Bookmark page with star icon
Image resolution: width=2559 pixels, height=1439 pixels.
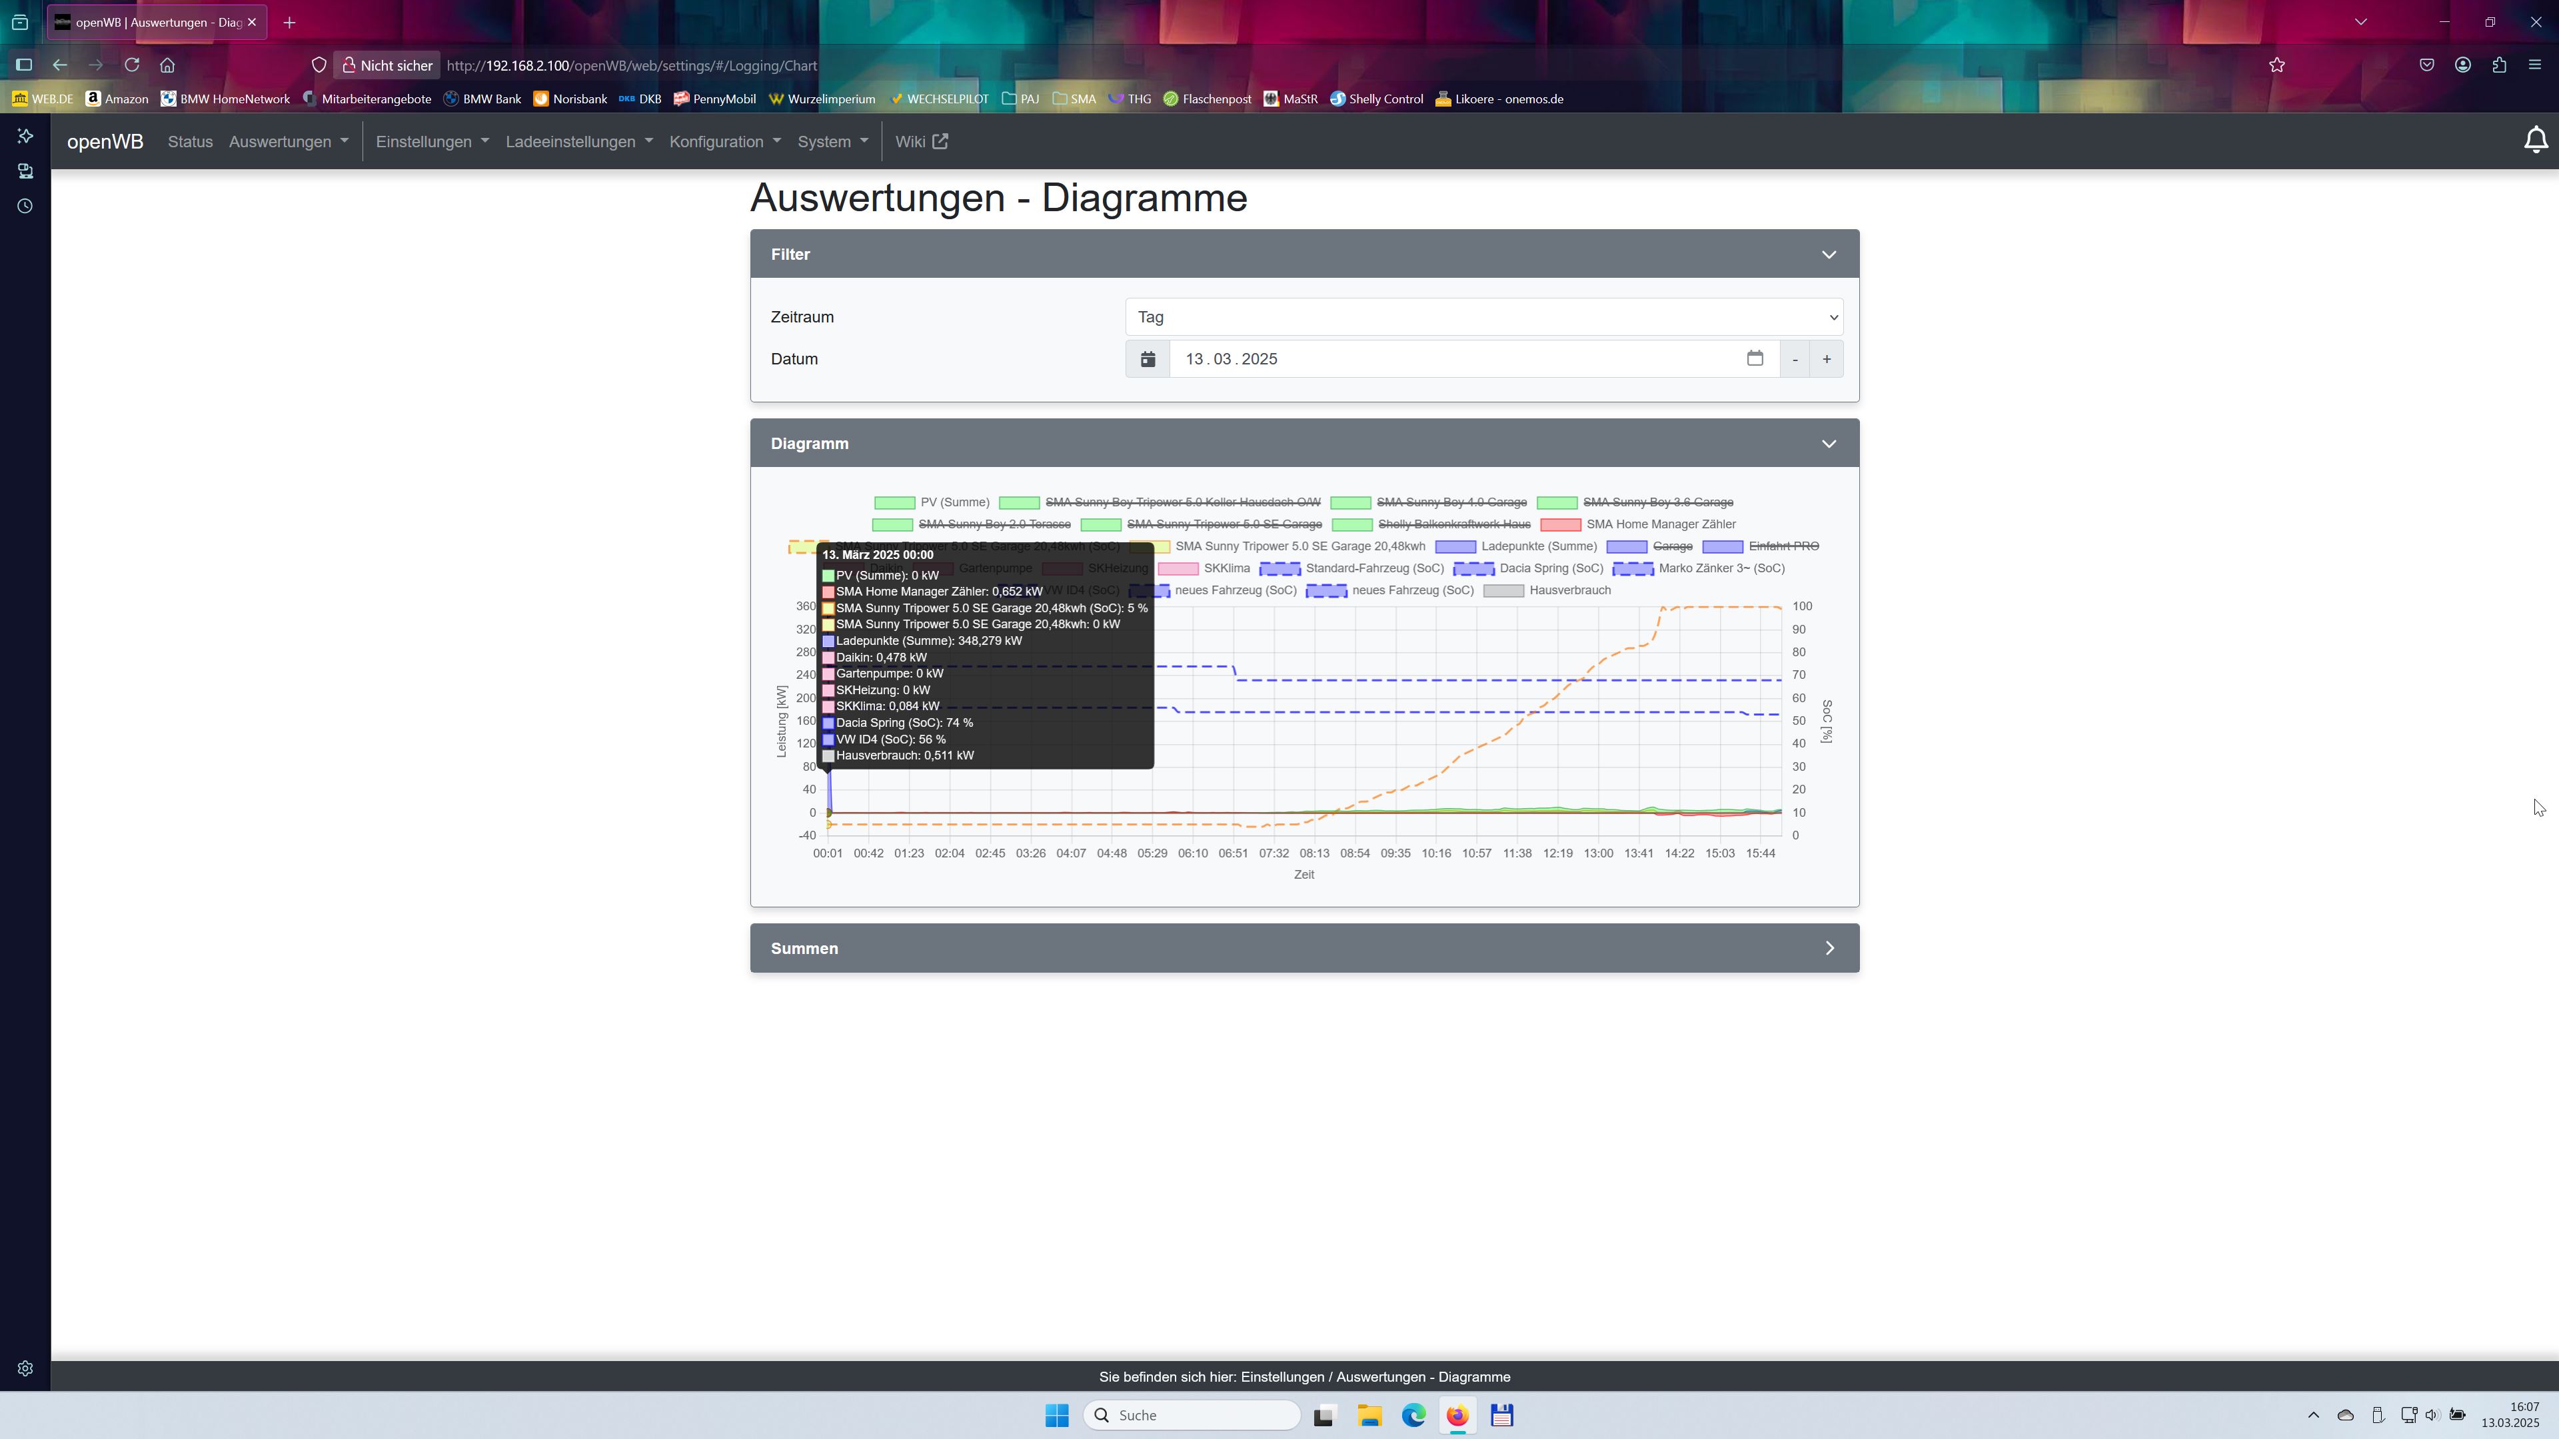click(x=2277, y=65)
